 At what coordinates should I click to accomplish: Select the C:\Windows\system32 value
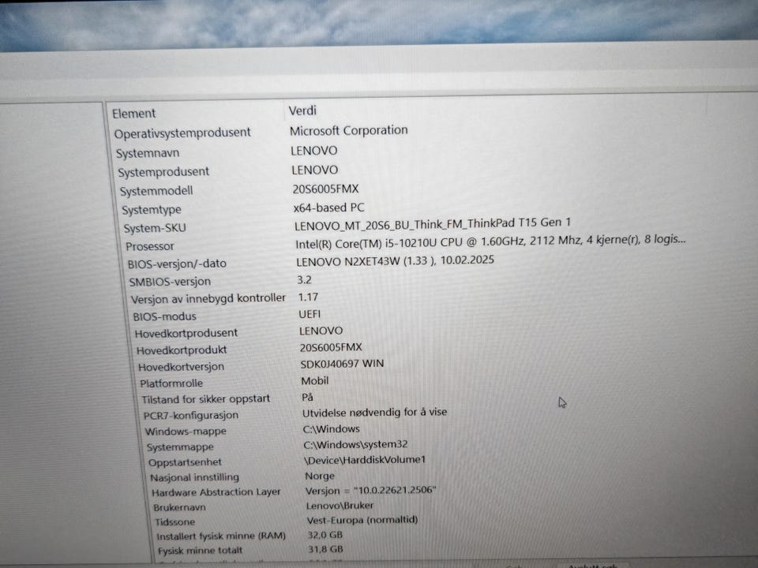(x=355, y=444)
